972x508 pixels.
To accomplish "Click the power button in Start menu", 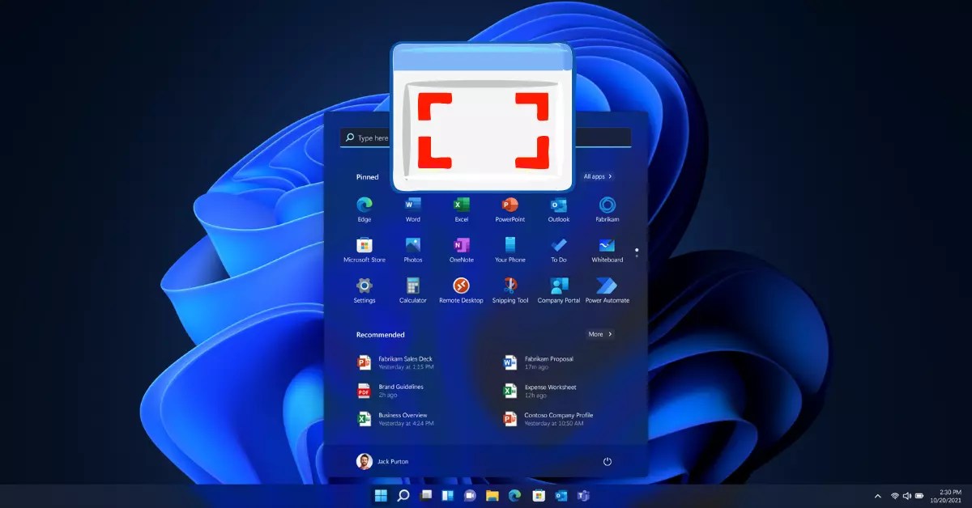I will point(607,460).
